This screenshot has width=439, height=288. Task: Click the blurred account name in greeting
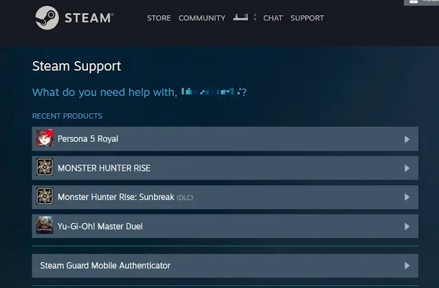pyautogui.click(x=211, y=92)
